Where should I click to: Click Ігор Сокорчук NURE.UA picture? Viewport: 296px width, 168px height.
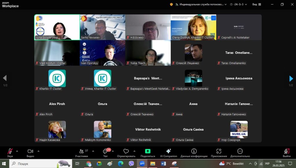[239, 130]
